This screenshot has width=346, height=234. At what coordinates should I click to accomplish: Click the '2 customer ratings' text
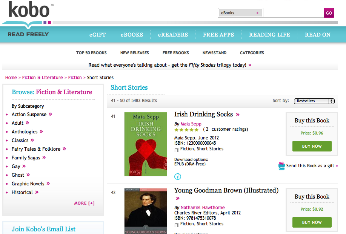point(226,129)
